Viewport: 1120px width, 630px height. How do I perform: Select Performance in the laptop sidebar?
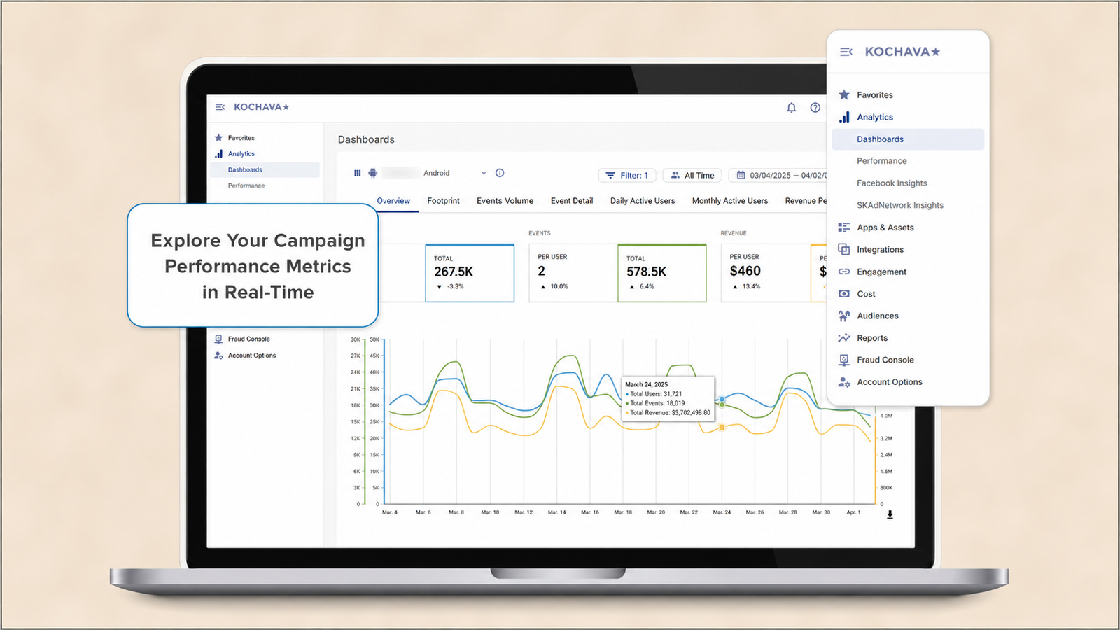(x=246, y=185)
